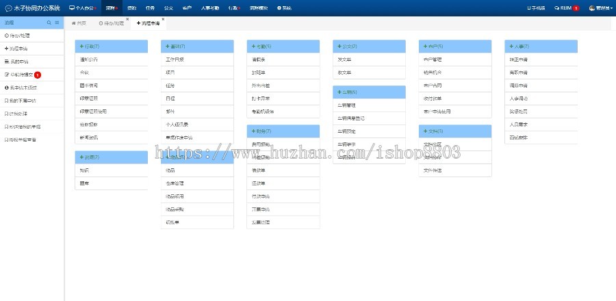The width and height of the screenshot is (616, 301).
Task: Click the 资源(2) group header
Action: 111,157
